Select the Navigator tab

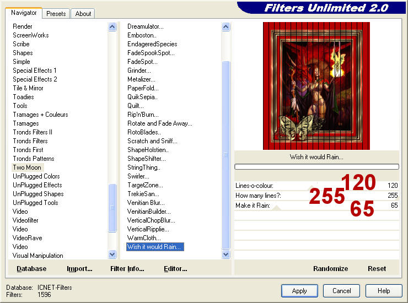24,13
